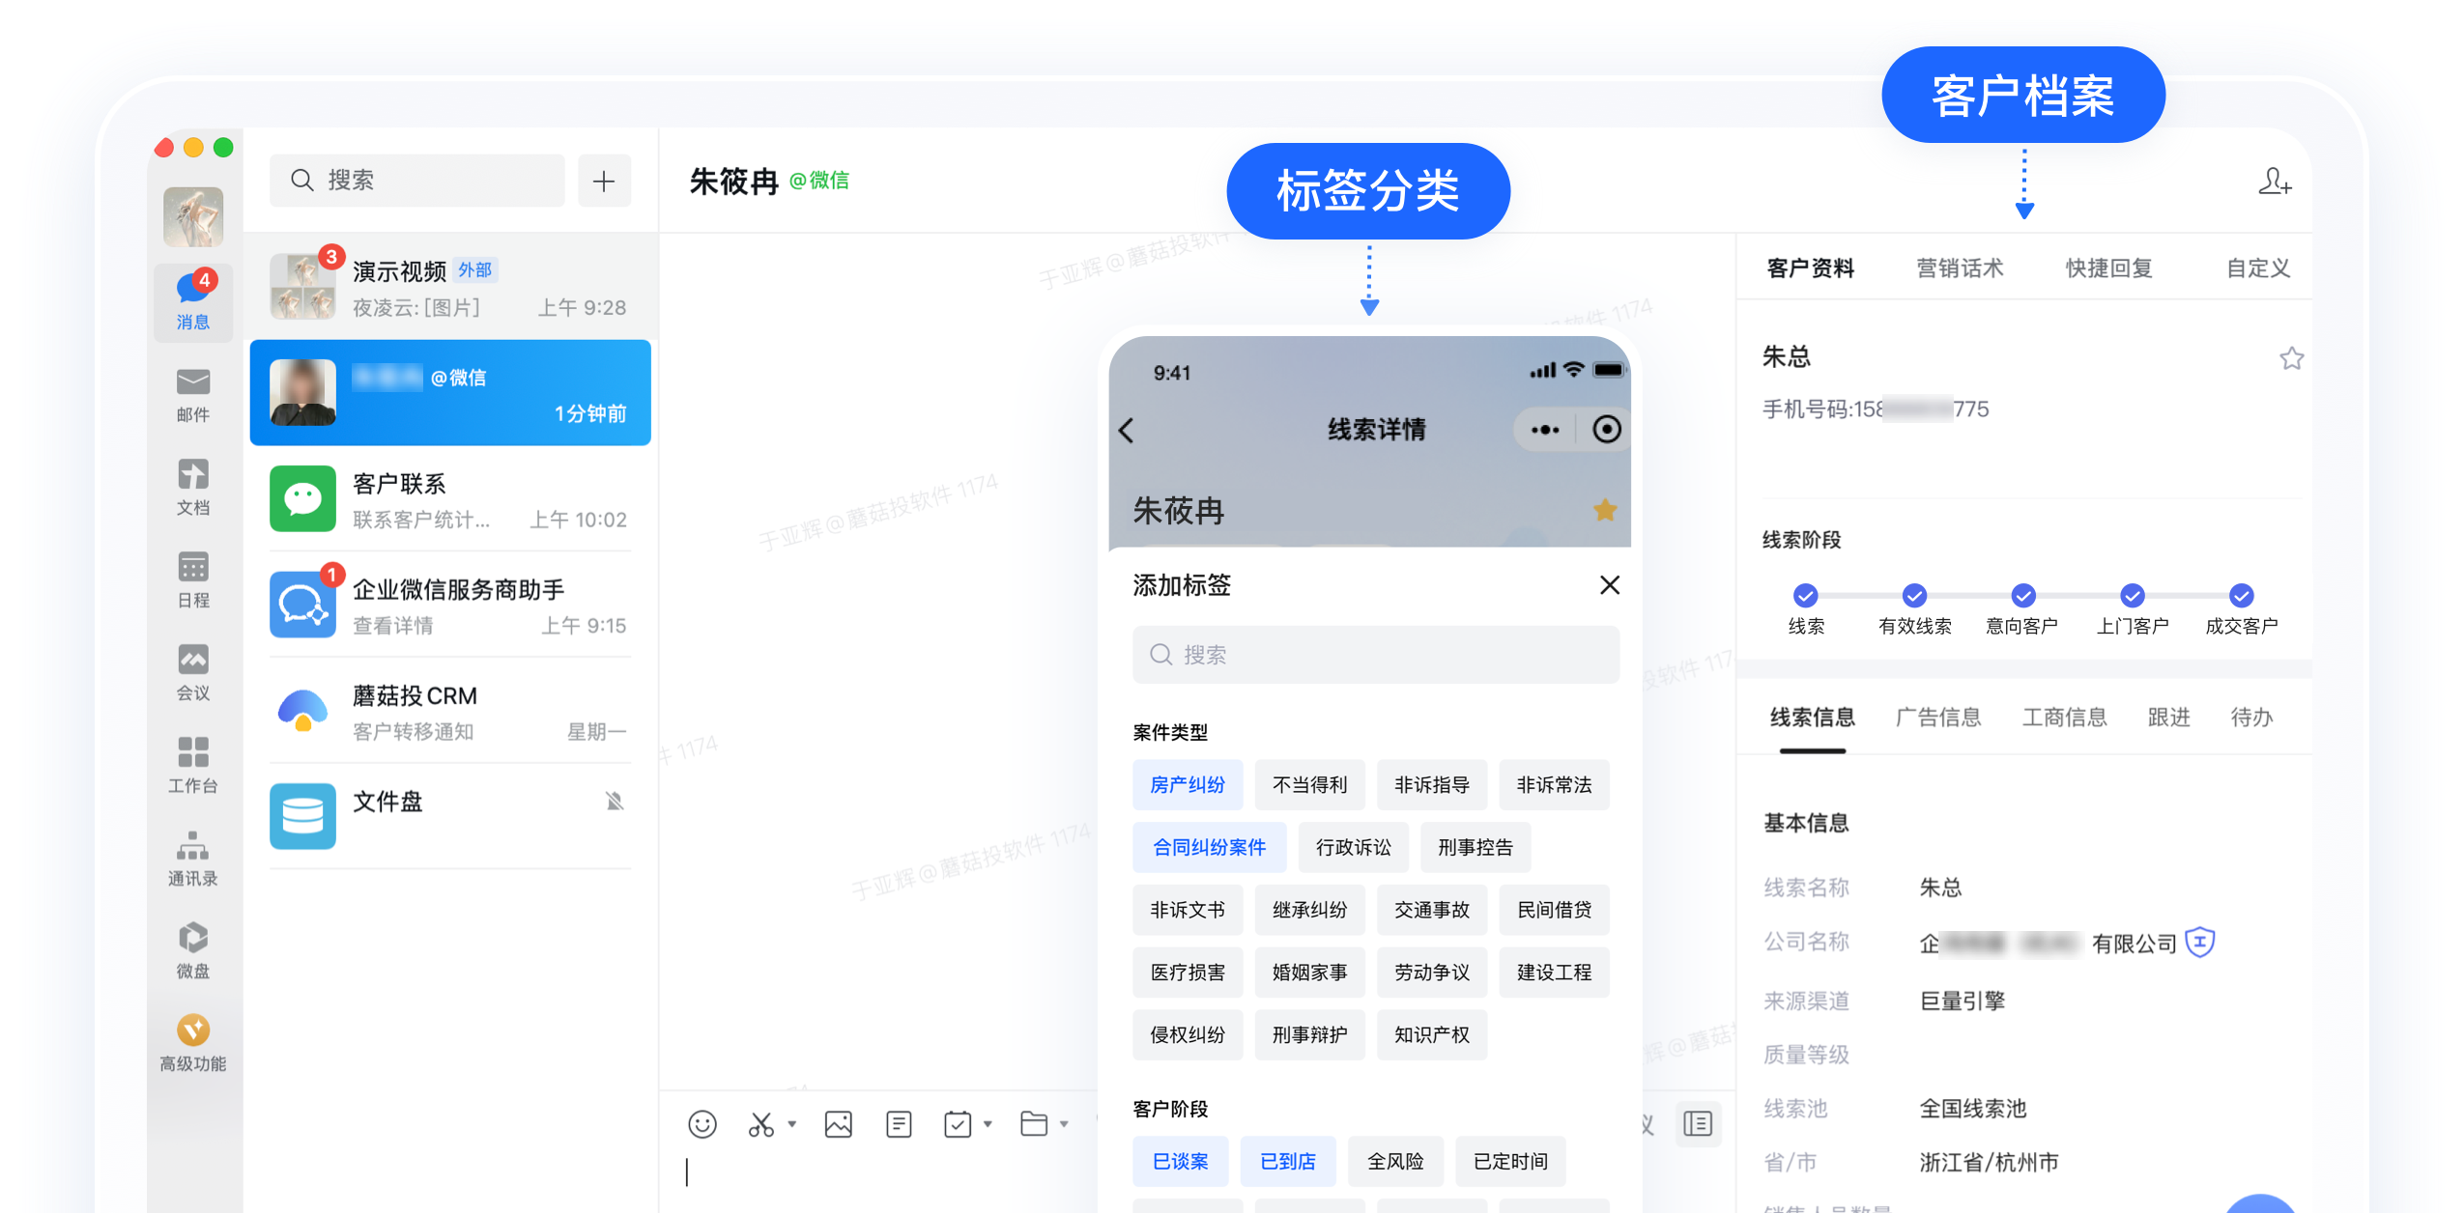Switch to the 营销话术 tab
The height and width of the screenshot is (1213, 2464).
tap(1961, 268)
